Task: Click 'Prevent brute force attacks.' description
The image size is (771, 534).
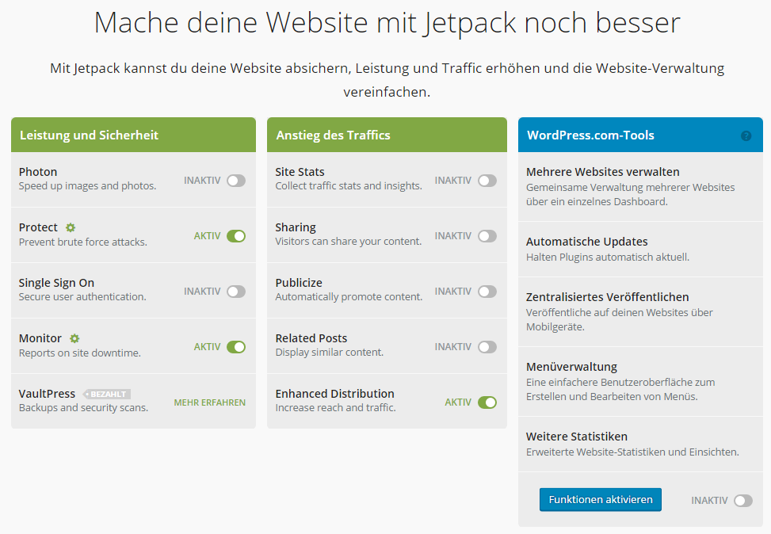Action: (83, 242)
